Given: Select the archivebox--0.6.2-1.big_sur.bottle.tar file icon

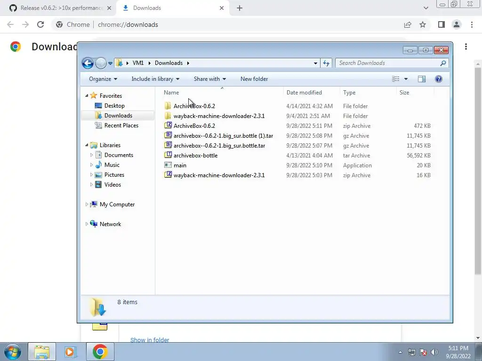Looking at the screenshot, I should click(x=168, y=146).
